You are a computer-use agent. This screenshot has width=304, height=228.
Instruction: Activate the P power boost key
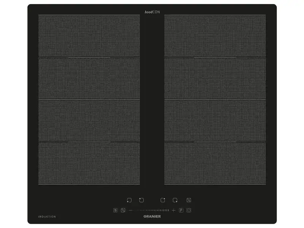tap(181, 210)
